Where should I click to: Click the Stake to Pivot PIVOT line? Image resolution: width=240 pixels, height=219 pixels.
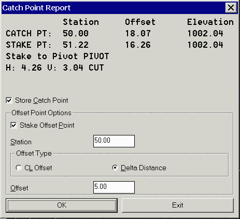point(58,56)
